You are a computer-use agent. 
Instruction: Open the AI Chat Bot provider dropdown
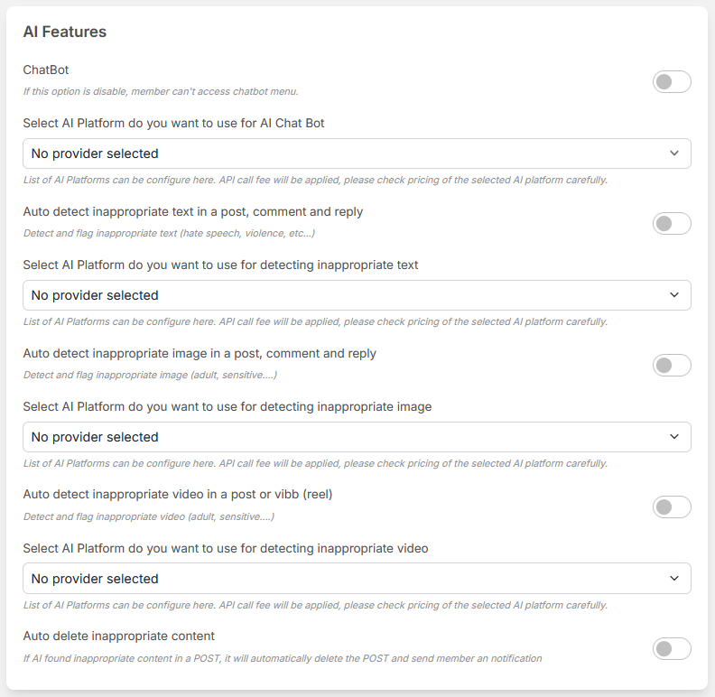tap(357, 153)
